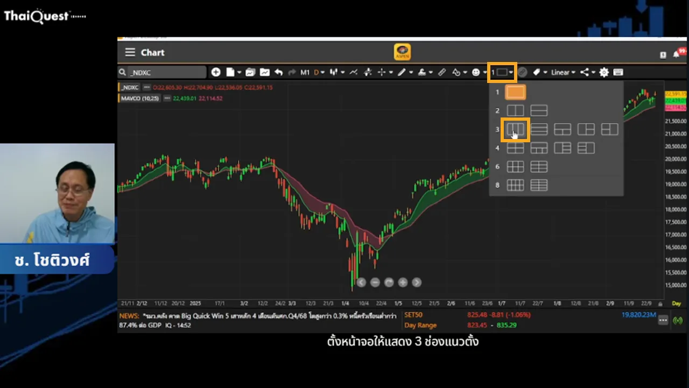The image size is (689, 388).
Task: Open the notifications bell icon
Action: [676, 54]
